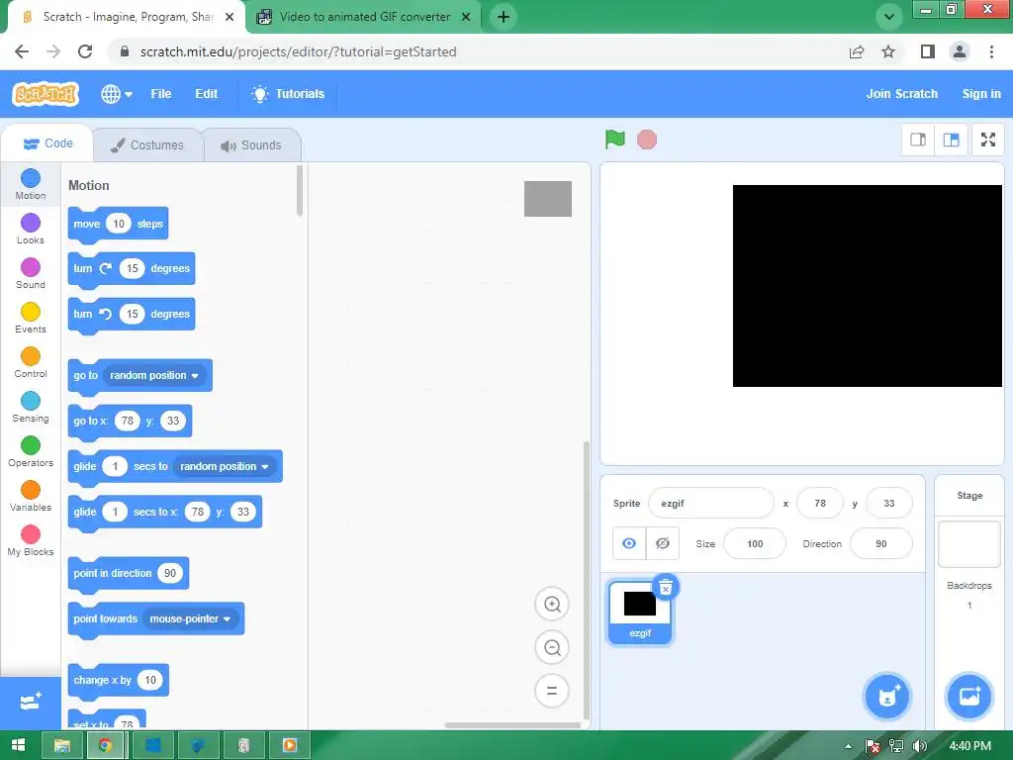Viewport: 1013px width, 760px height.
Task: Click the red stop button
Action: pos(647,140)
